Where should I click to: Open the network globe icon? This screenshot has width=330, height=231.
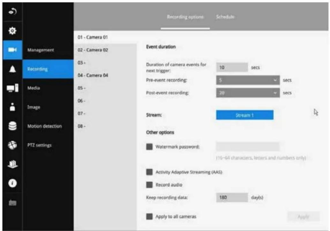(x=12, y=145)
